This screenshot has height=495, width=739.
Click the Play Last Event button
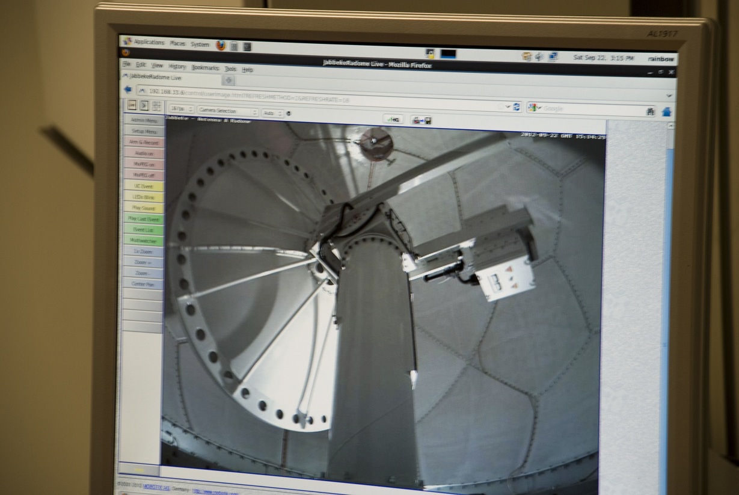144,219
